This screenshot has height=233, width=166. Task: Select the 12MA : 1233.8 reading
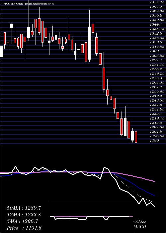pyautogui.click(x=24, y=215)
